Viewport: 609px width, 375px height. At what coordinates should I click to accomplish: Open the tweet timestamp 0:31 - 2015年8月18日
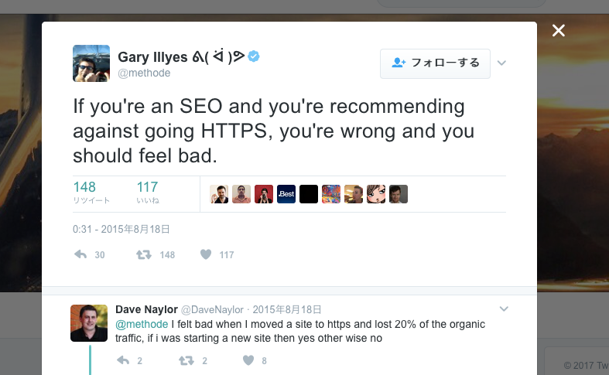[x=121, y=229]
